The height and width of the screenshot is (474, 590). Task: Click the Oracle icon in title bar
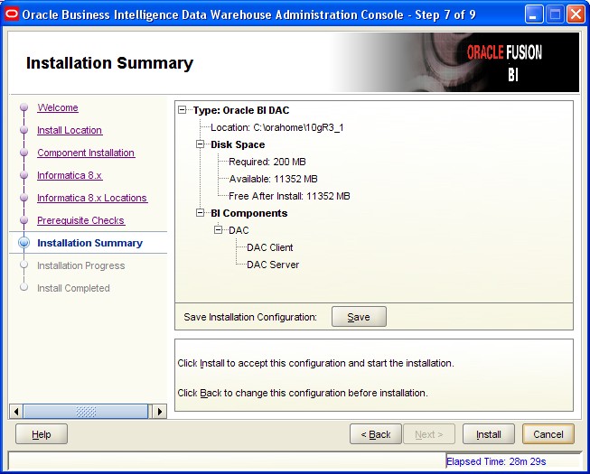coord(12,14)
